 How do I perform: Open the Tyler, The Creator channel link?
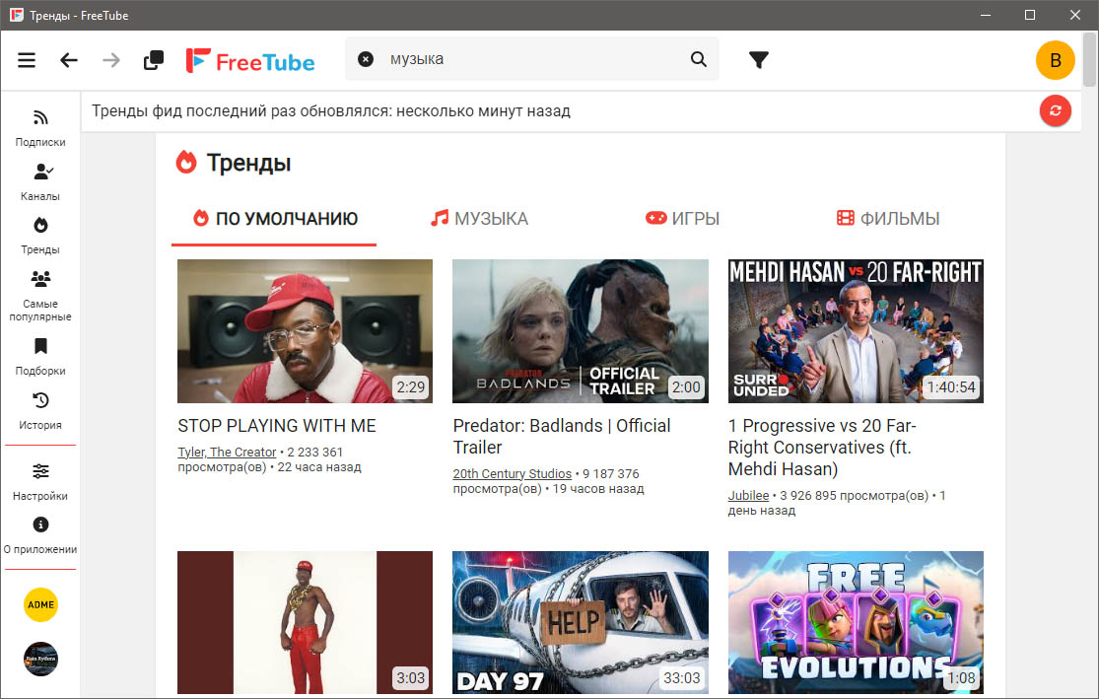click(227, 453)
